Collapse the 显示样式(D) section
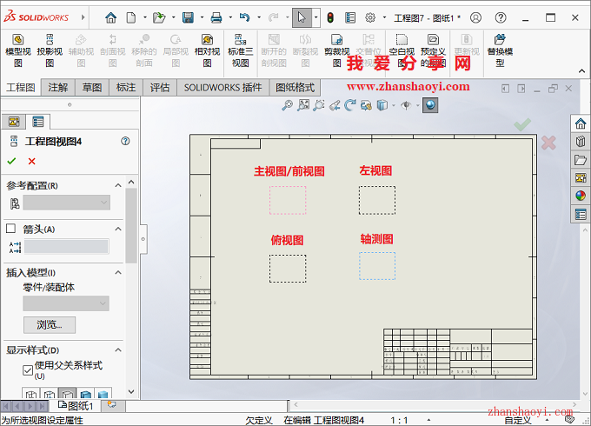This screenshot has height=426, width=591. click(118, 349)
